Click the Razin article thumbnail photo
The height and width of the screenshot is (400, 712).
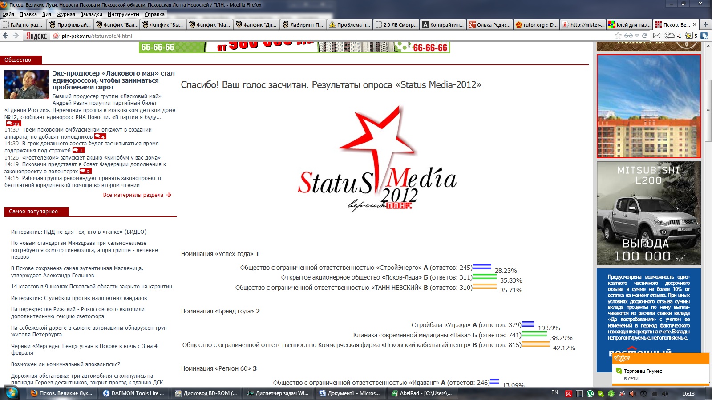[x=27, y=84]
